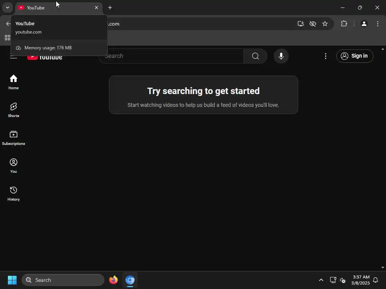Image resolution: width=386 pixels, height=289 pixels.
Task: Click the Windows taskbar Search box
Action: click(63, 280)
